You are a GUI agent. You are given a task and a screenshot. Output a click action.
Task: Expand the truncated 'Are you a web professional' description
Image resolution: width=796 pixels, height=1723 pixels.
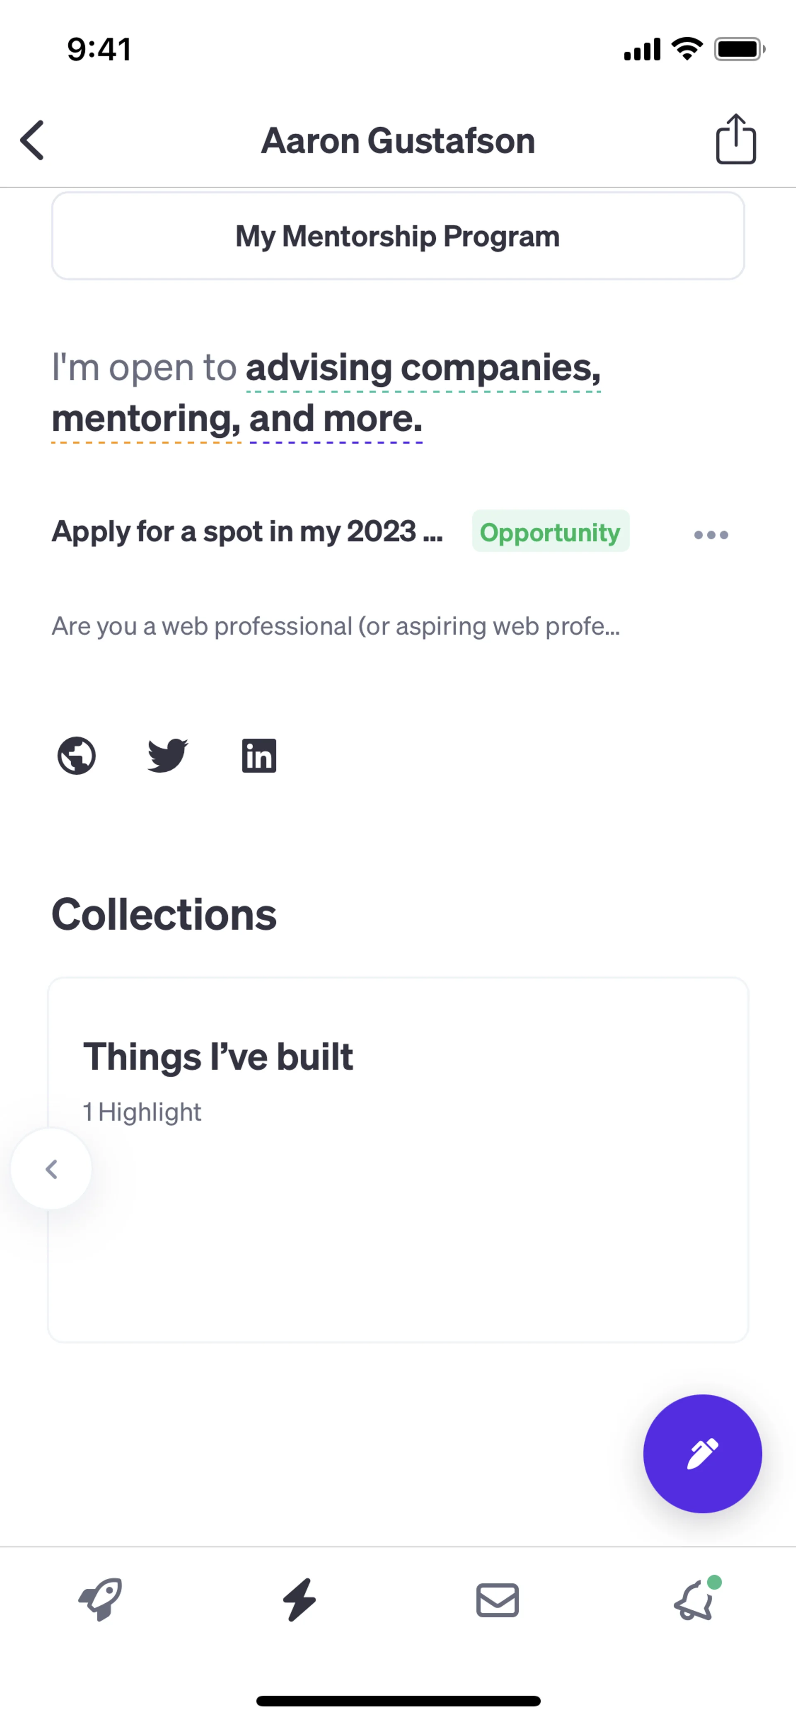click(336, 626)
